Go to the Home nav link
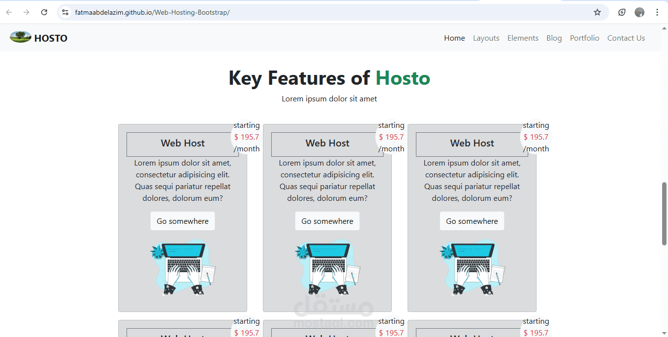The width and height of the screenshot is (668, 337). [x=455, y=38]
